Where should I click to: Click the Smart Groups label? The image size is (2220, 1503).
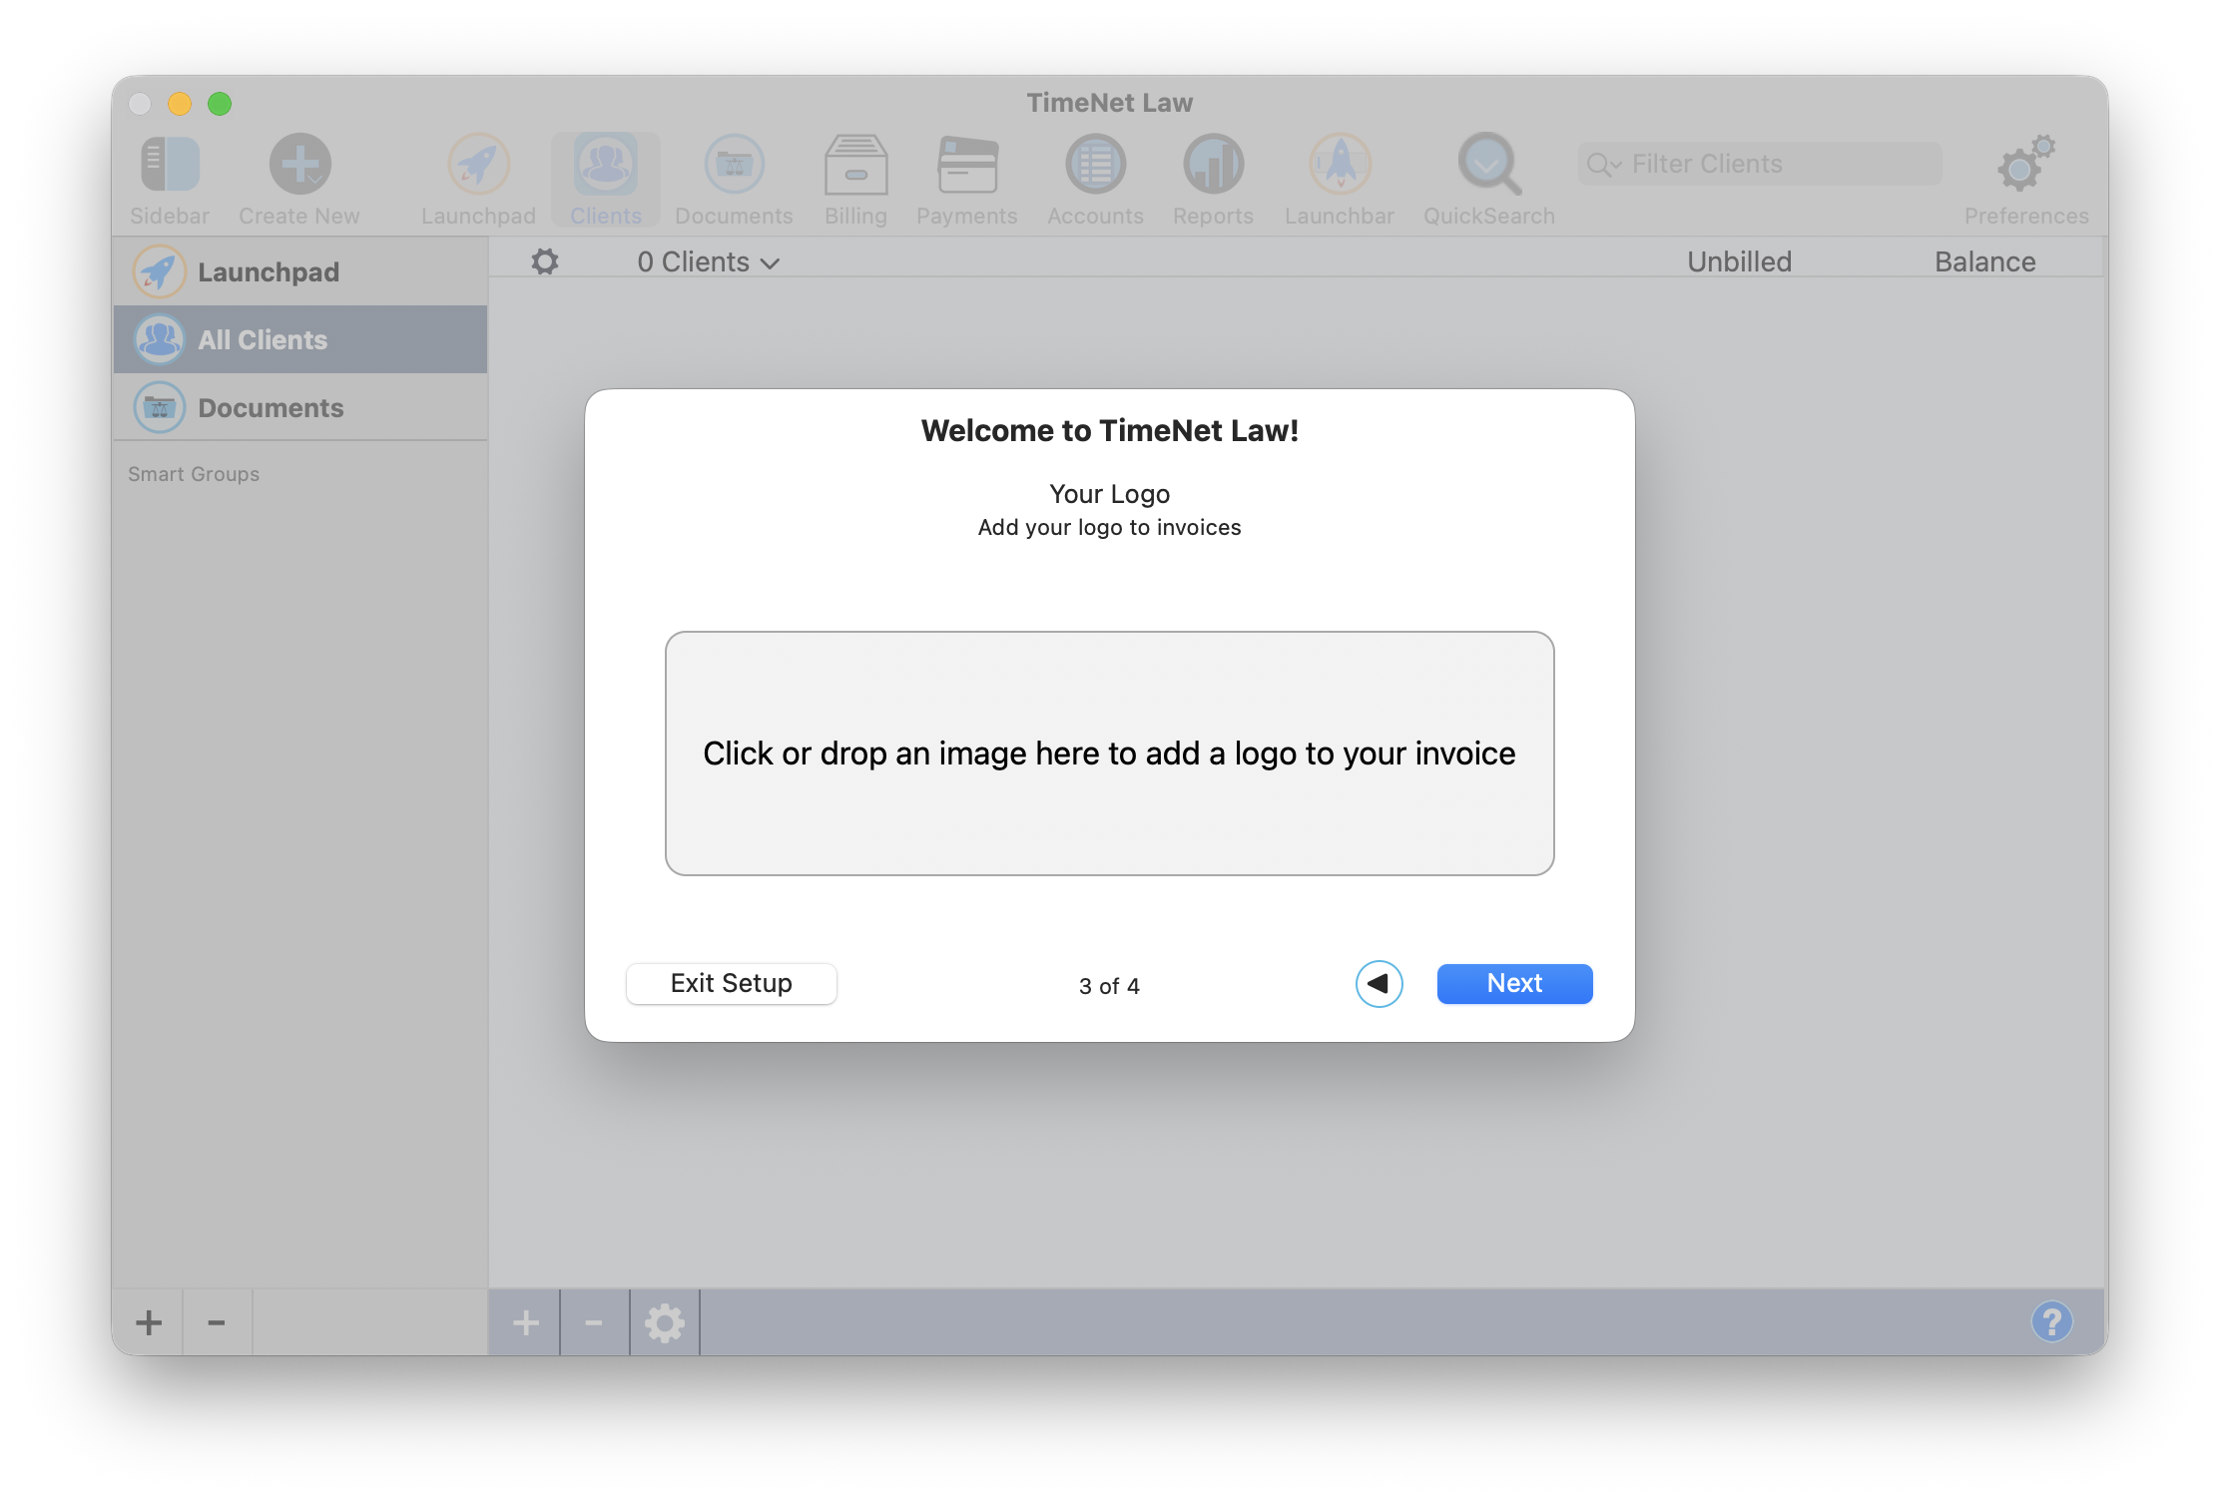[194, 474]
